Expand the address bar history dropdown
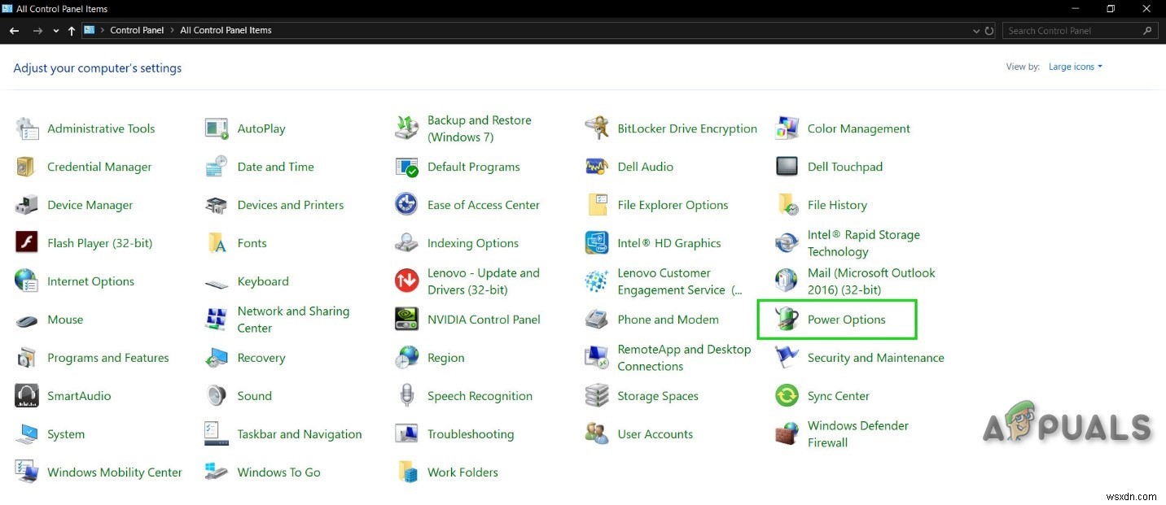Image resolution: width=1166 pixels, height=505 pixels. (x=976, y=30)
